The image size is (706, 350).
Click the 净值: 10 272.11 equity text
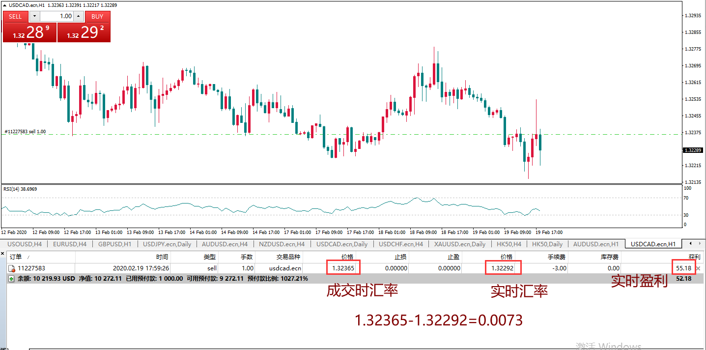point(100,279)
